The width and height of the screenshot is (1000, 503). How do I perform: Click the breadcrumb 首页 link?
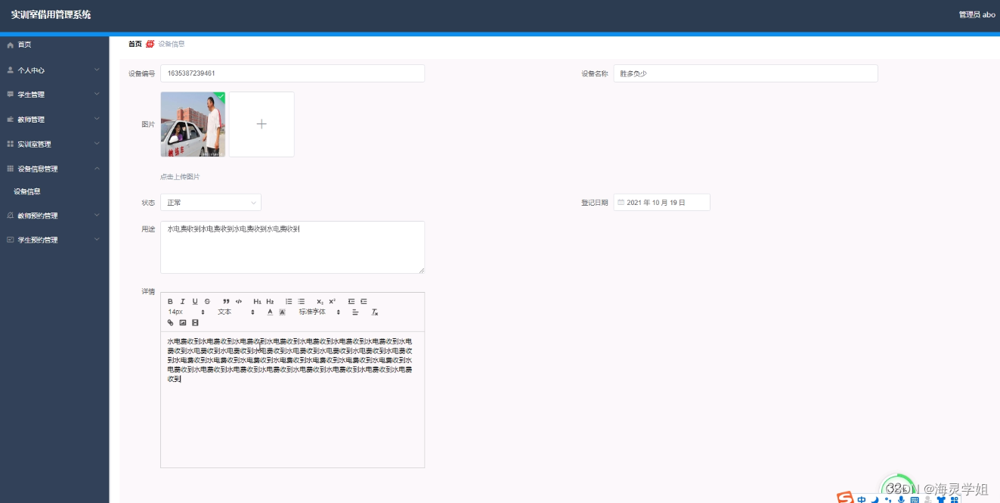click(x=135, y=44)
